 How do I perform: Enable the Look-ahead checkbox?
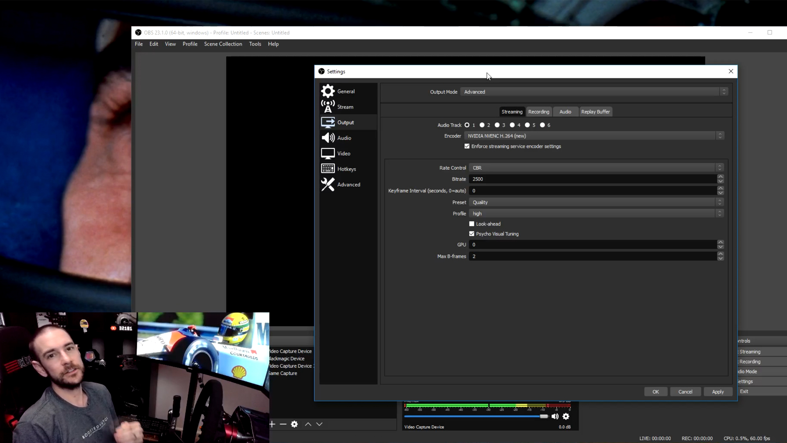472,224
